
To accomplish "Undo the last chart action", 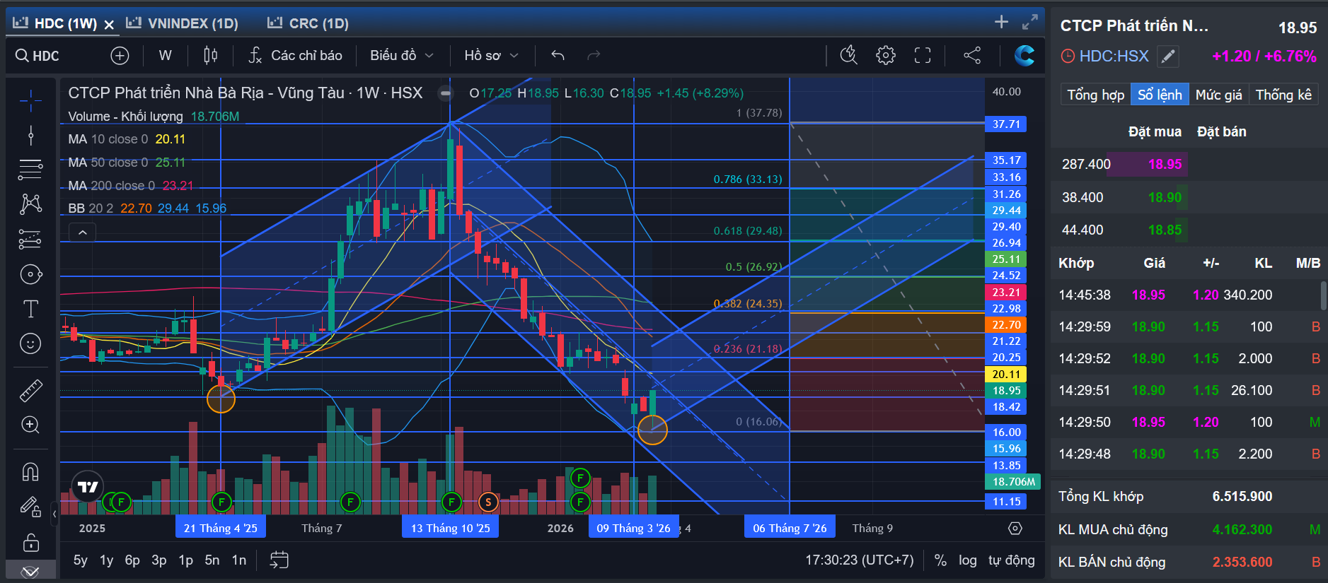I will click(558, 55).
